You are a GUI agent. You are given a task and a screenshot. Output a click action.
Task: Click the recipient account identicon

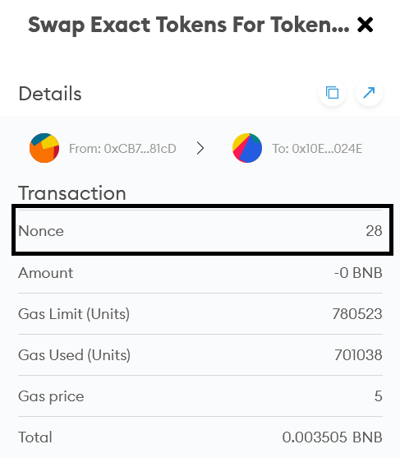point(247,148)
